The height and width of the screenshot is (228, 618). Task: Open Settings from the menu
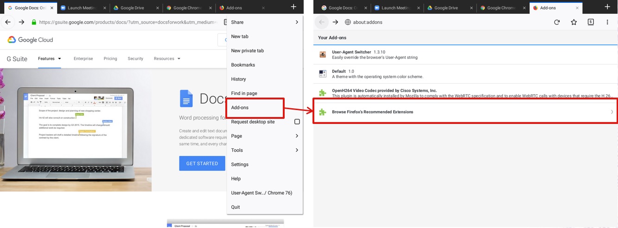click(x=265, y=165)
